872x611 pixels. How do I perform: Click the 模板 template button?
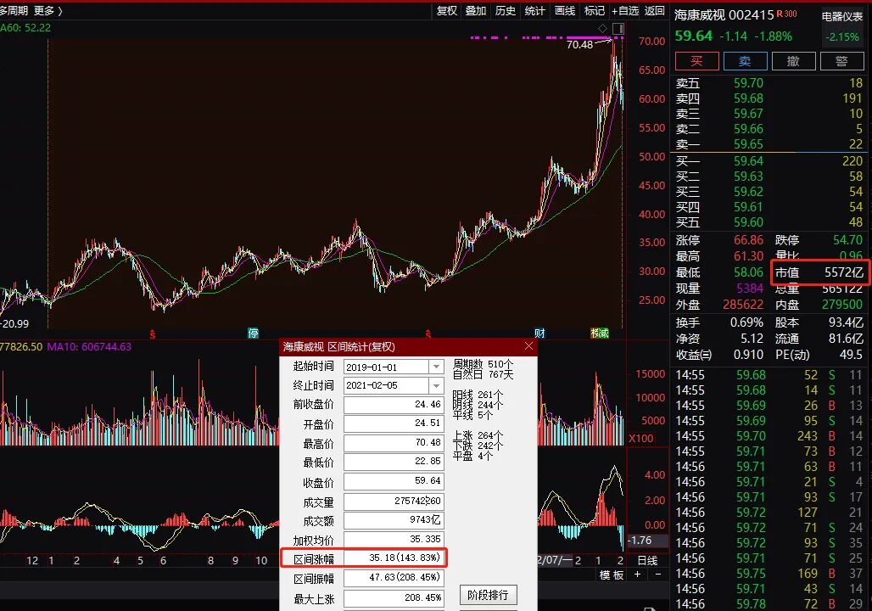pyautogui.click(x=612, y=575)
